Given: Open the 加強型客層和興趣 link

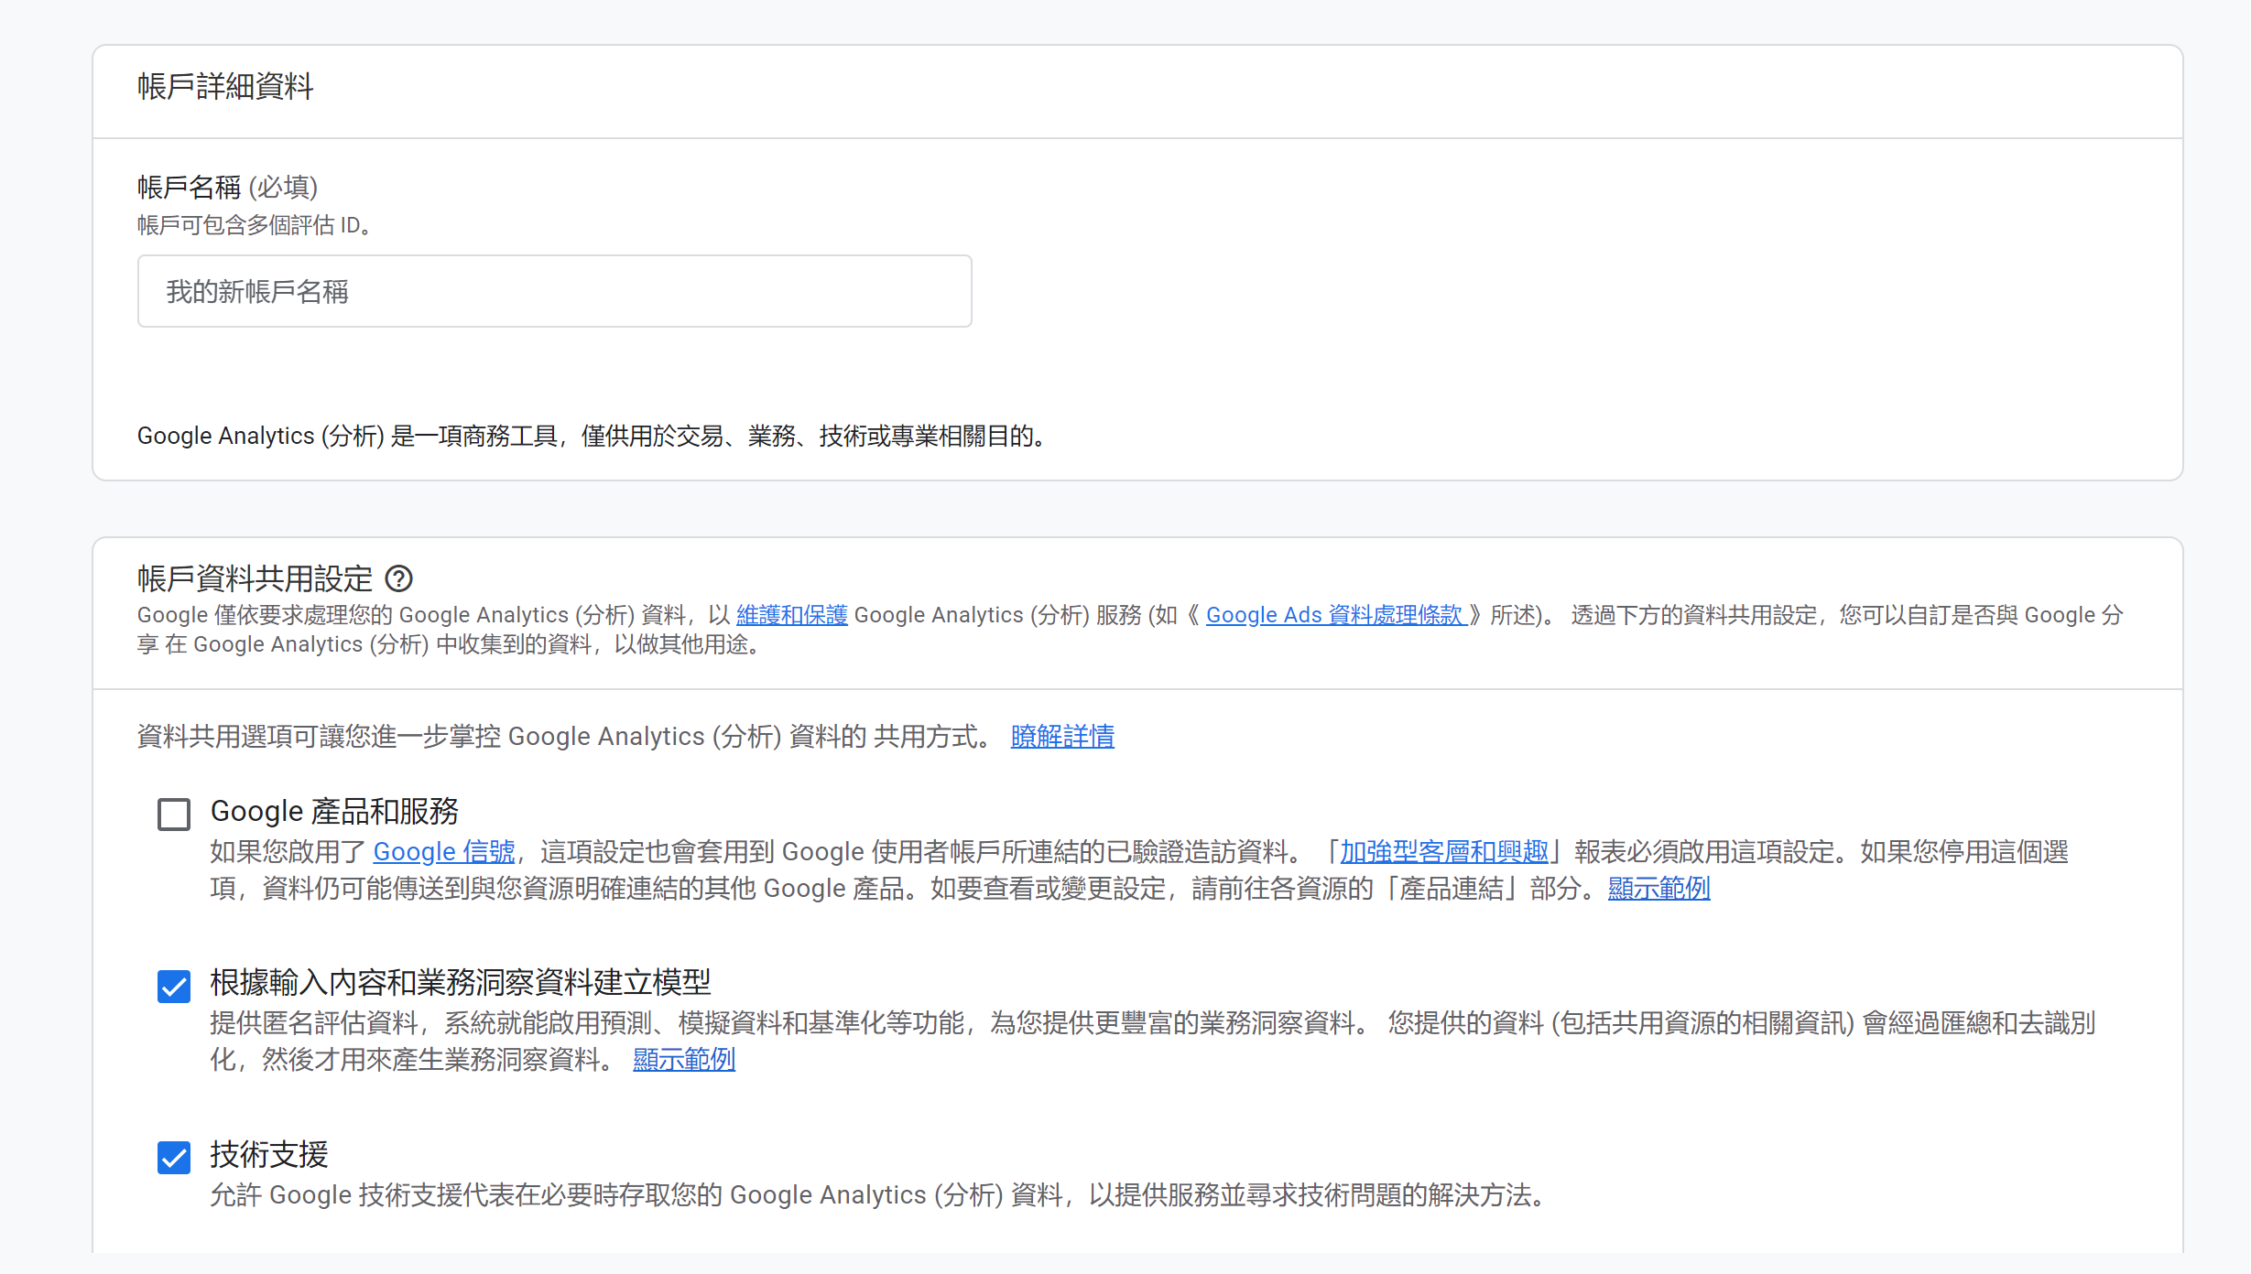Looking at the screenshot, I should [x=1443, y=852].
